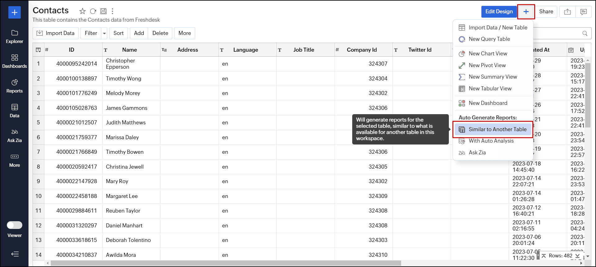Choose Similar to Another Table option

tap(497, 129)
